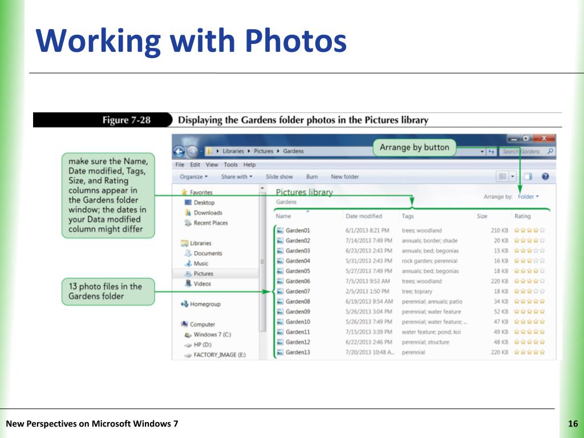The width and height of the screenshot is (584, 438).
Task: Sort by the Name column header
Action: (x=307, y=216)
